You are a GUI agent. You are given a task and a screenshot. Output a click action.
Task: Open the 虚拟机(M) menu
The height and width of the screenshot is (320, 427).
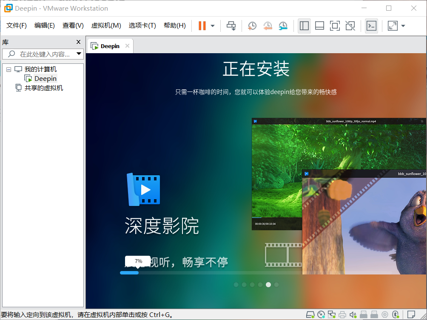click(106, 26)
